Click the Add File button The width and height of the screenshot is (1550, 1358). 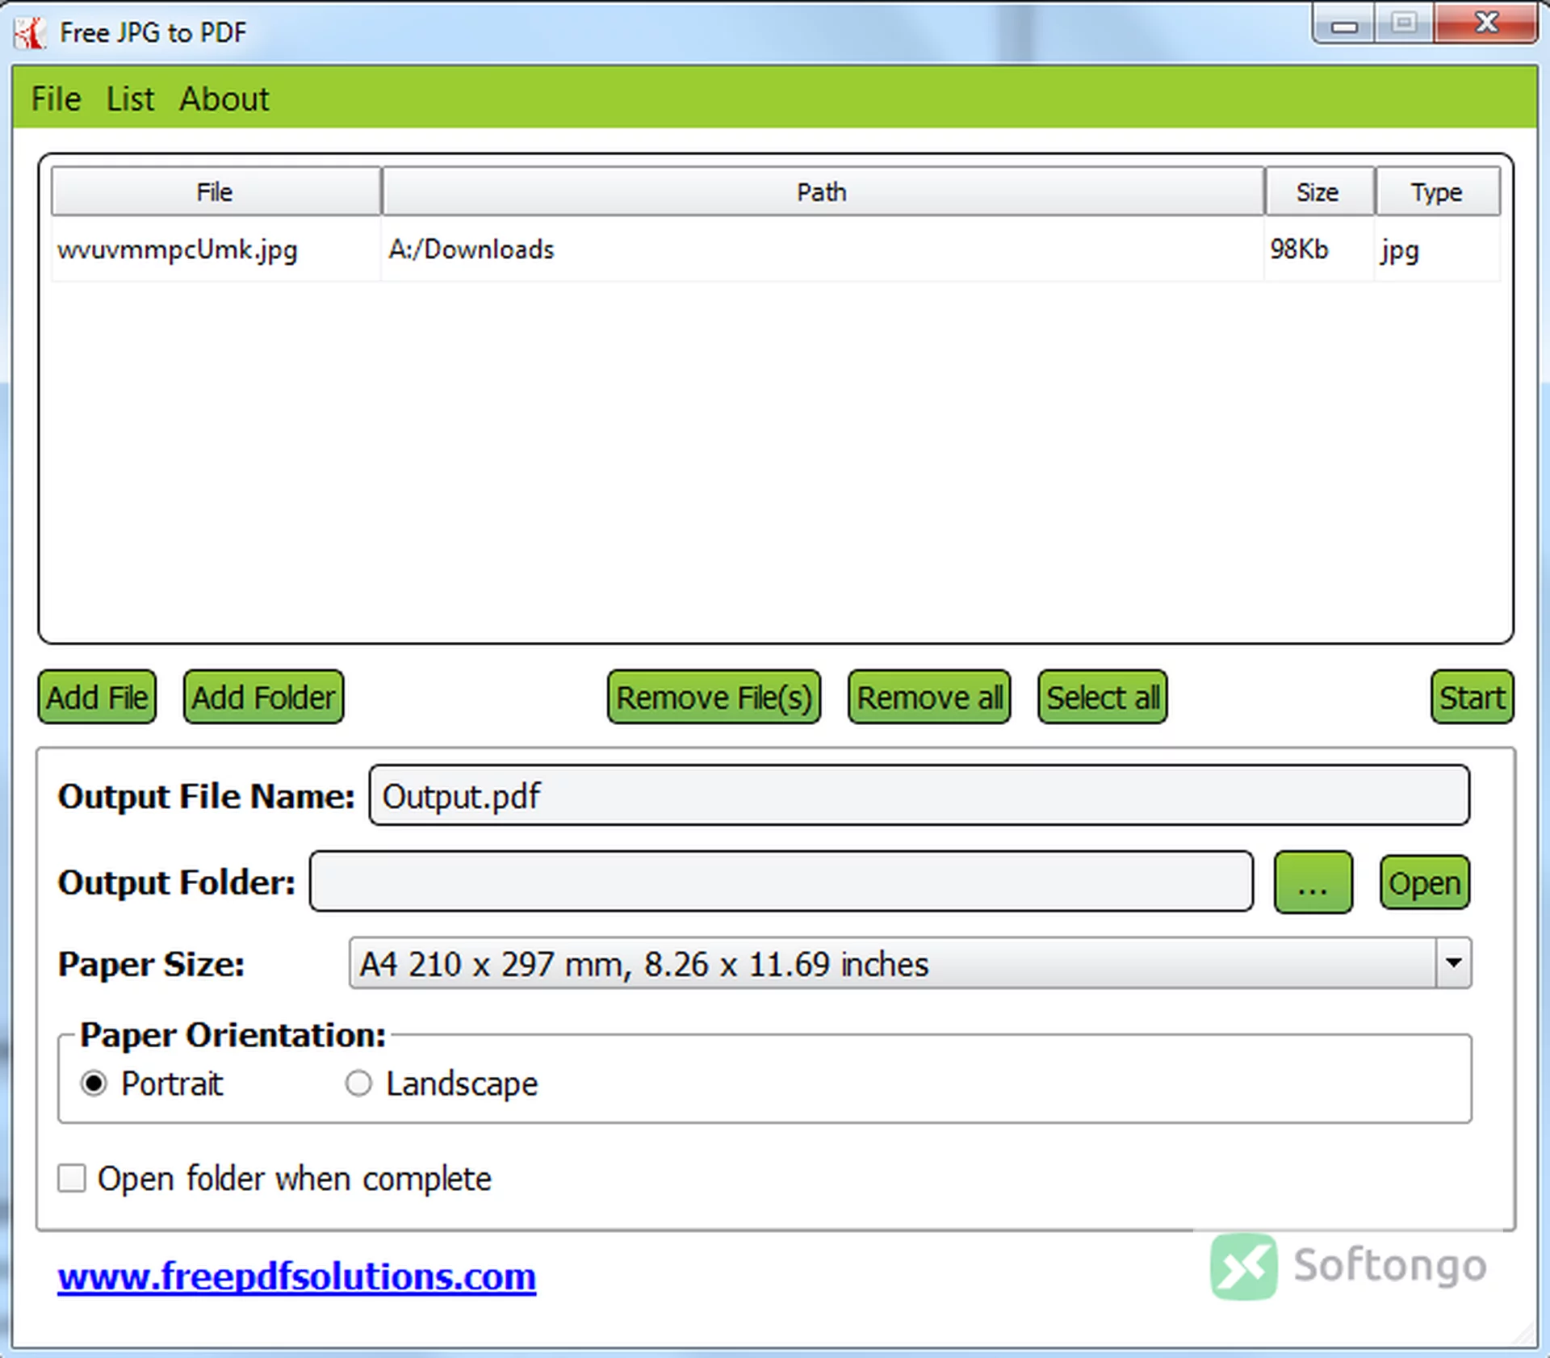pos(97,697)
